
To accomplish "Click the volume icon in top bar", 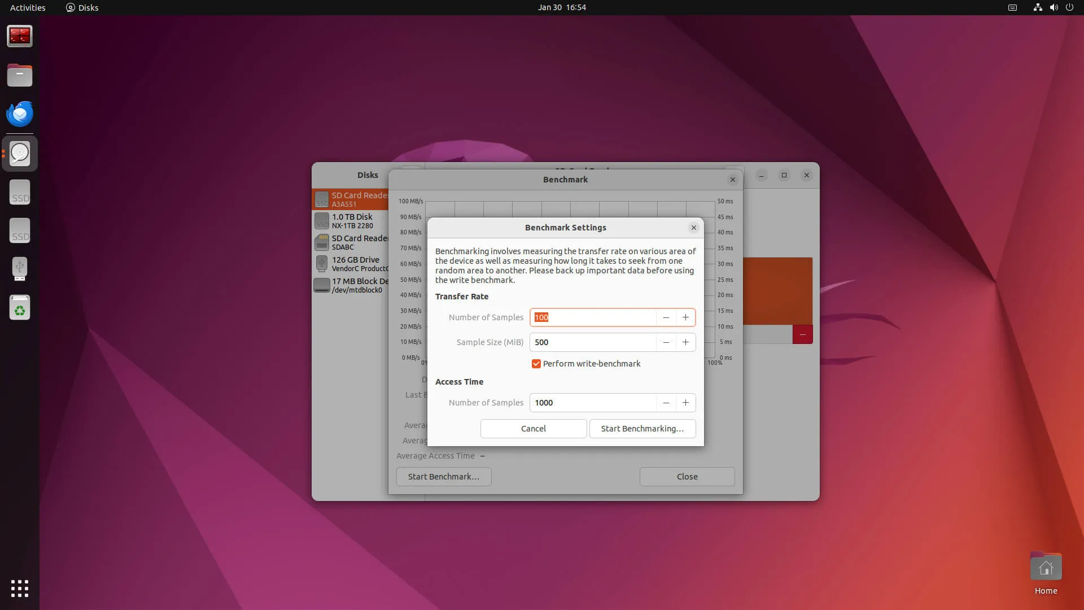I will click(x=1054, y=7).
